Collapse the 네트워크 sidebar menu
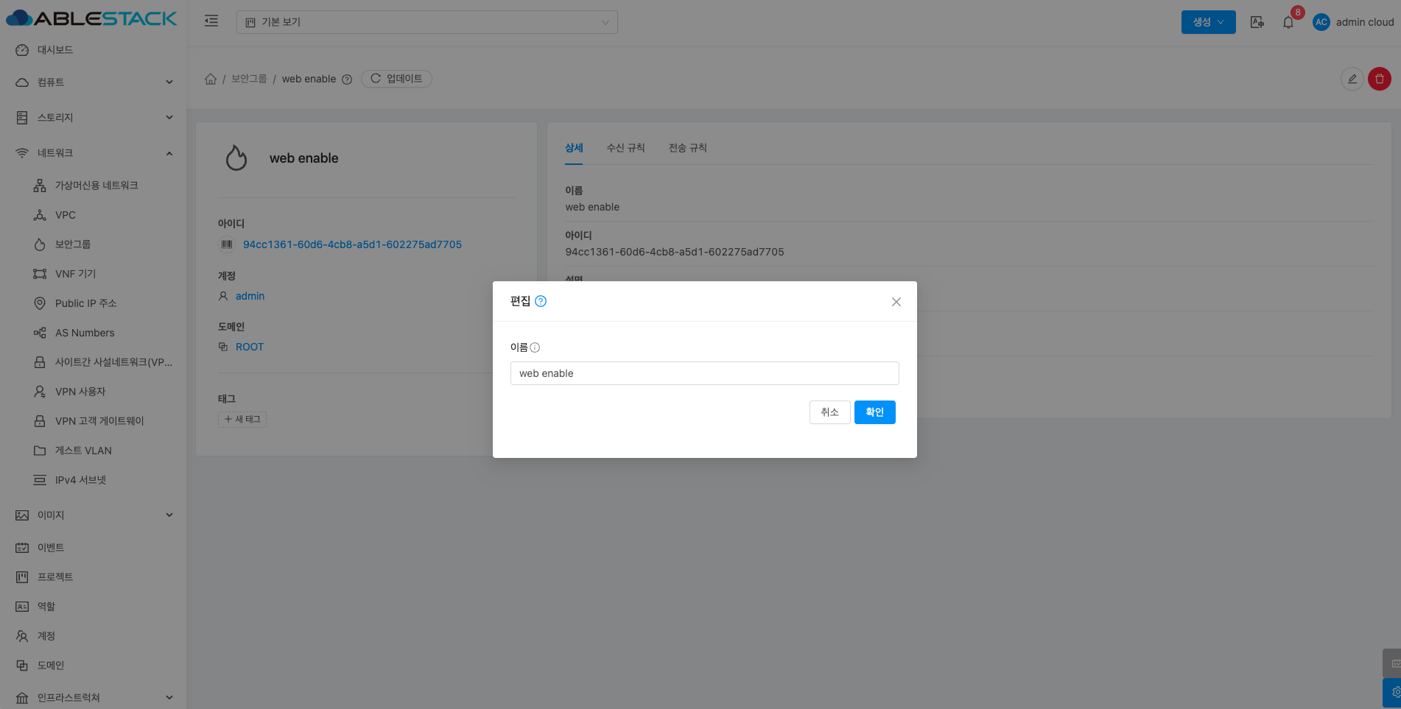The height and width of the screenshot is (709, 1401). (93, 153)
